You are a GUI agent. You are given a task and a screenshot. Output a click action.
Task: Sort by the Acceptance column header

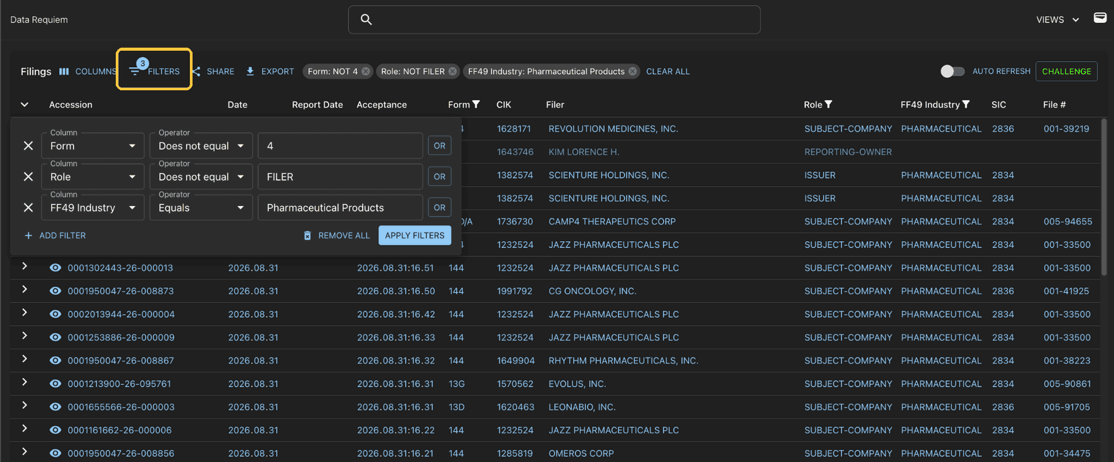pyautogui.click(x=382, y=105)
